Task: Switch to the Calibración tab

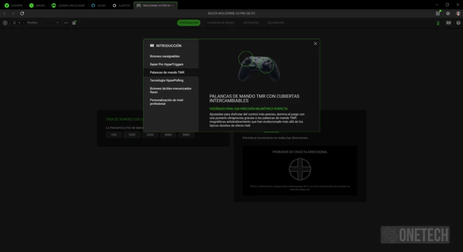Action: click(x=275, y=23)
